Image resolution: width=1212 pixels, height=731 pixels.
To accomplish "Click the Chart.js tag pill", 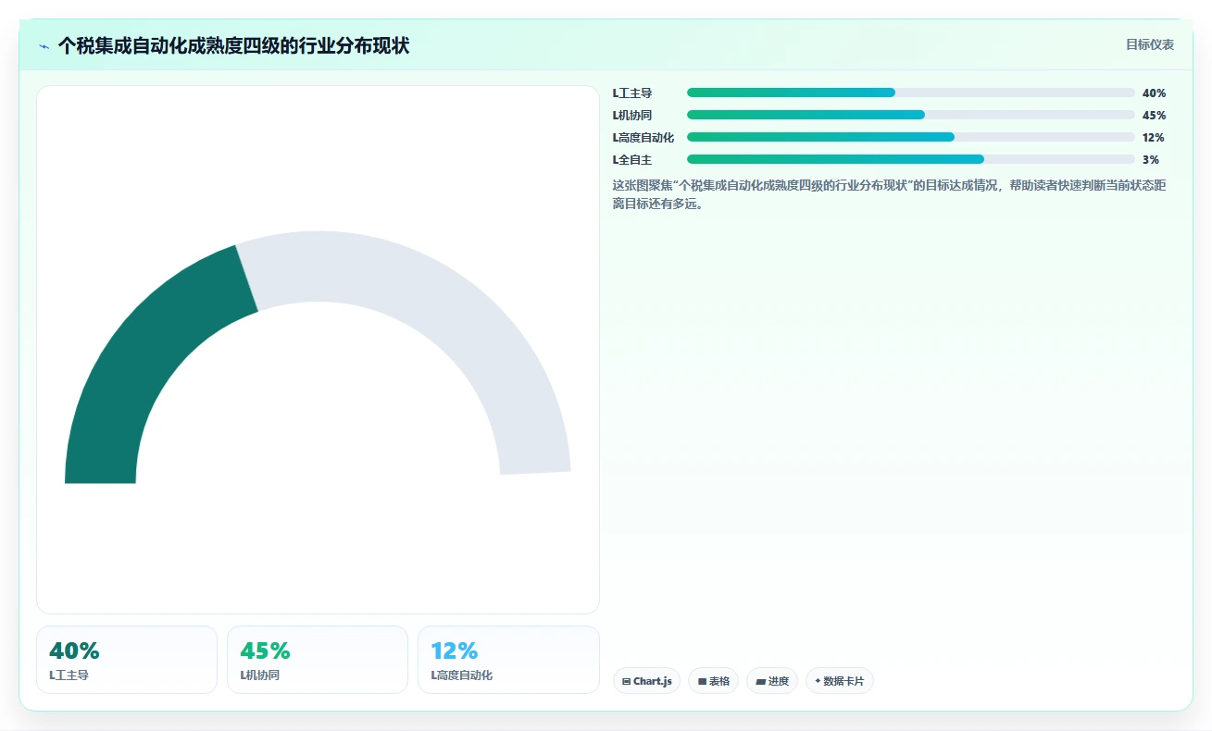I will 646,681.
